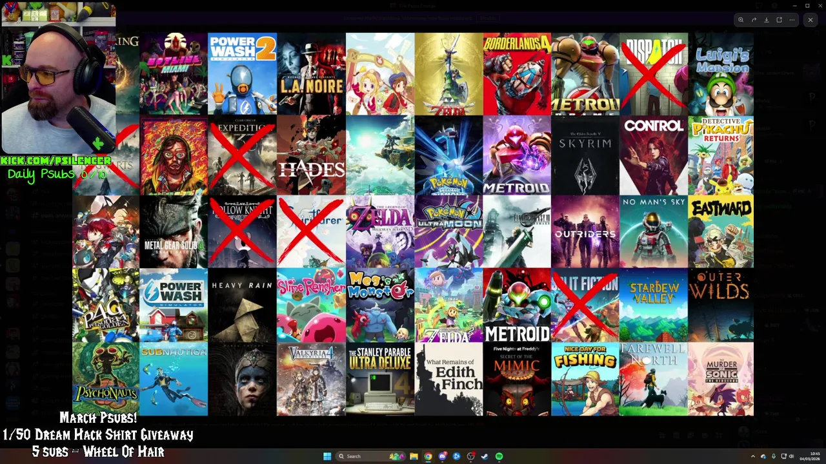Select the Detective Pikachu Returns cover
The height and width of the screenshot is (464, 826).
coord(721,155)
